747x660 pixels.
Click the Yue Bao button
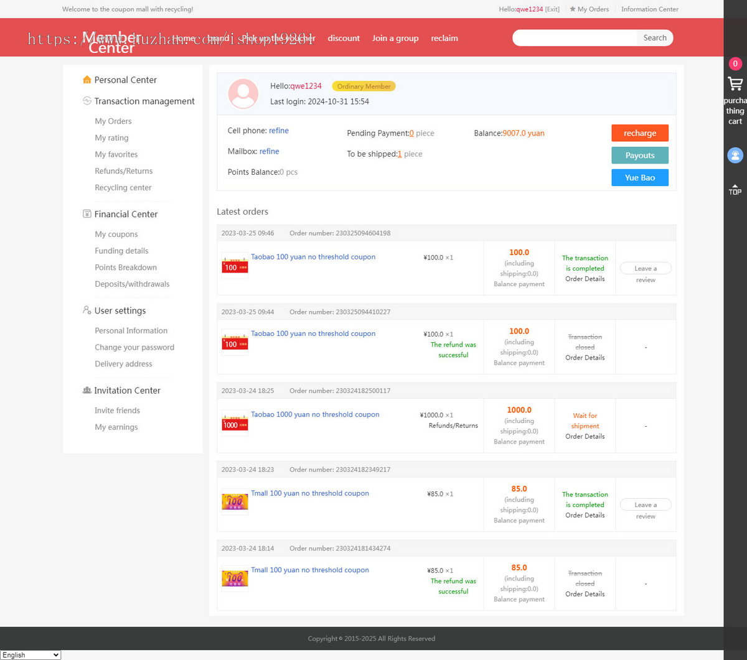[640, 178]
